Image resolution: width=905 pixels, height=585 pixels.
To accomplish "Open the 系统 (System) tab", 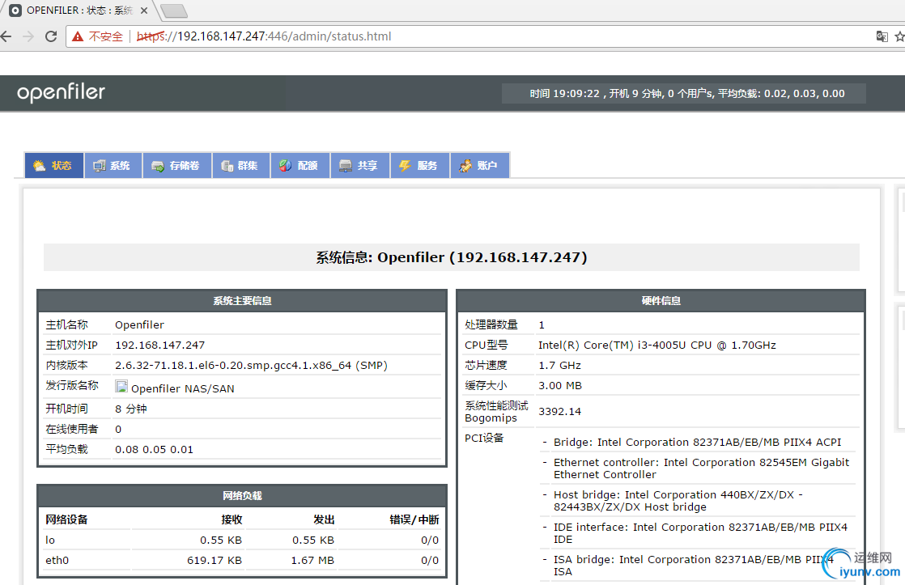I will pyautogui.click(x=113, y=166).
